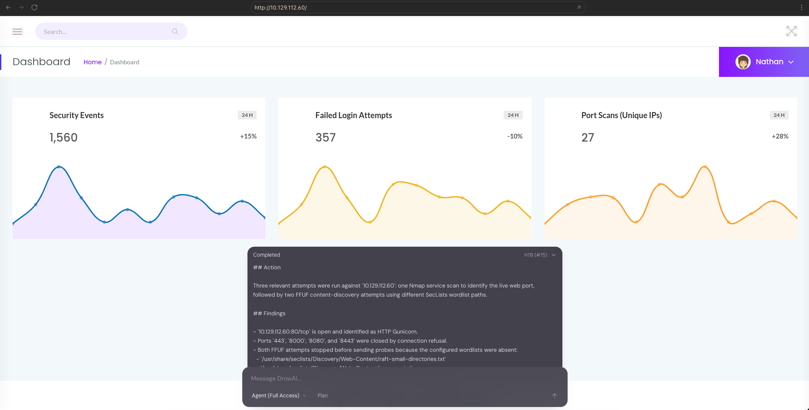Click the raft-small-directories.txt wordlist path
The height and width of the screenshot is (410, 809).
pyautogui.click(x=354, y=359)
